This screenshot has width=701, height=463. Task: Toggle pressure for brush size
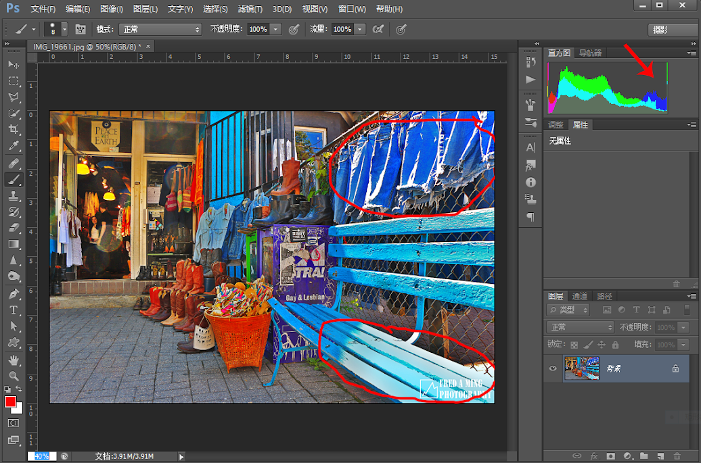point(401,30)
